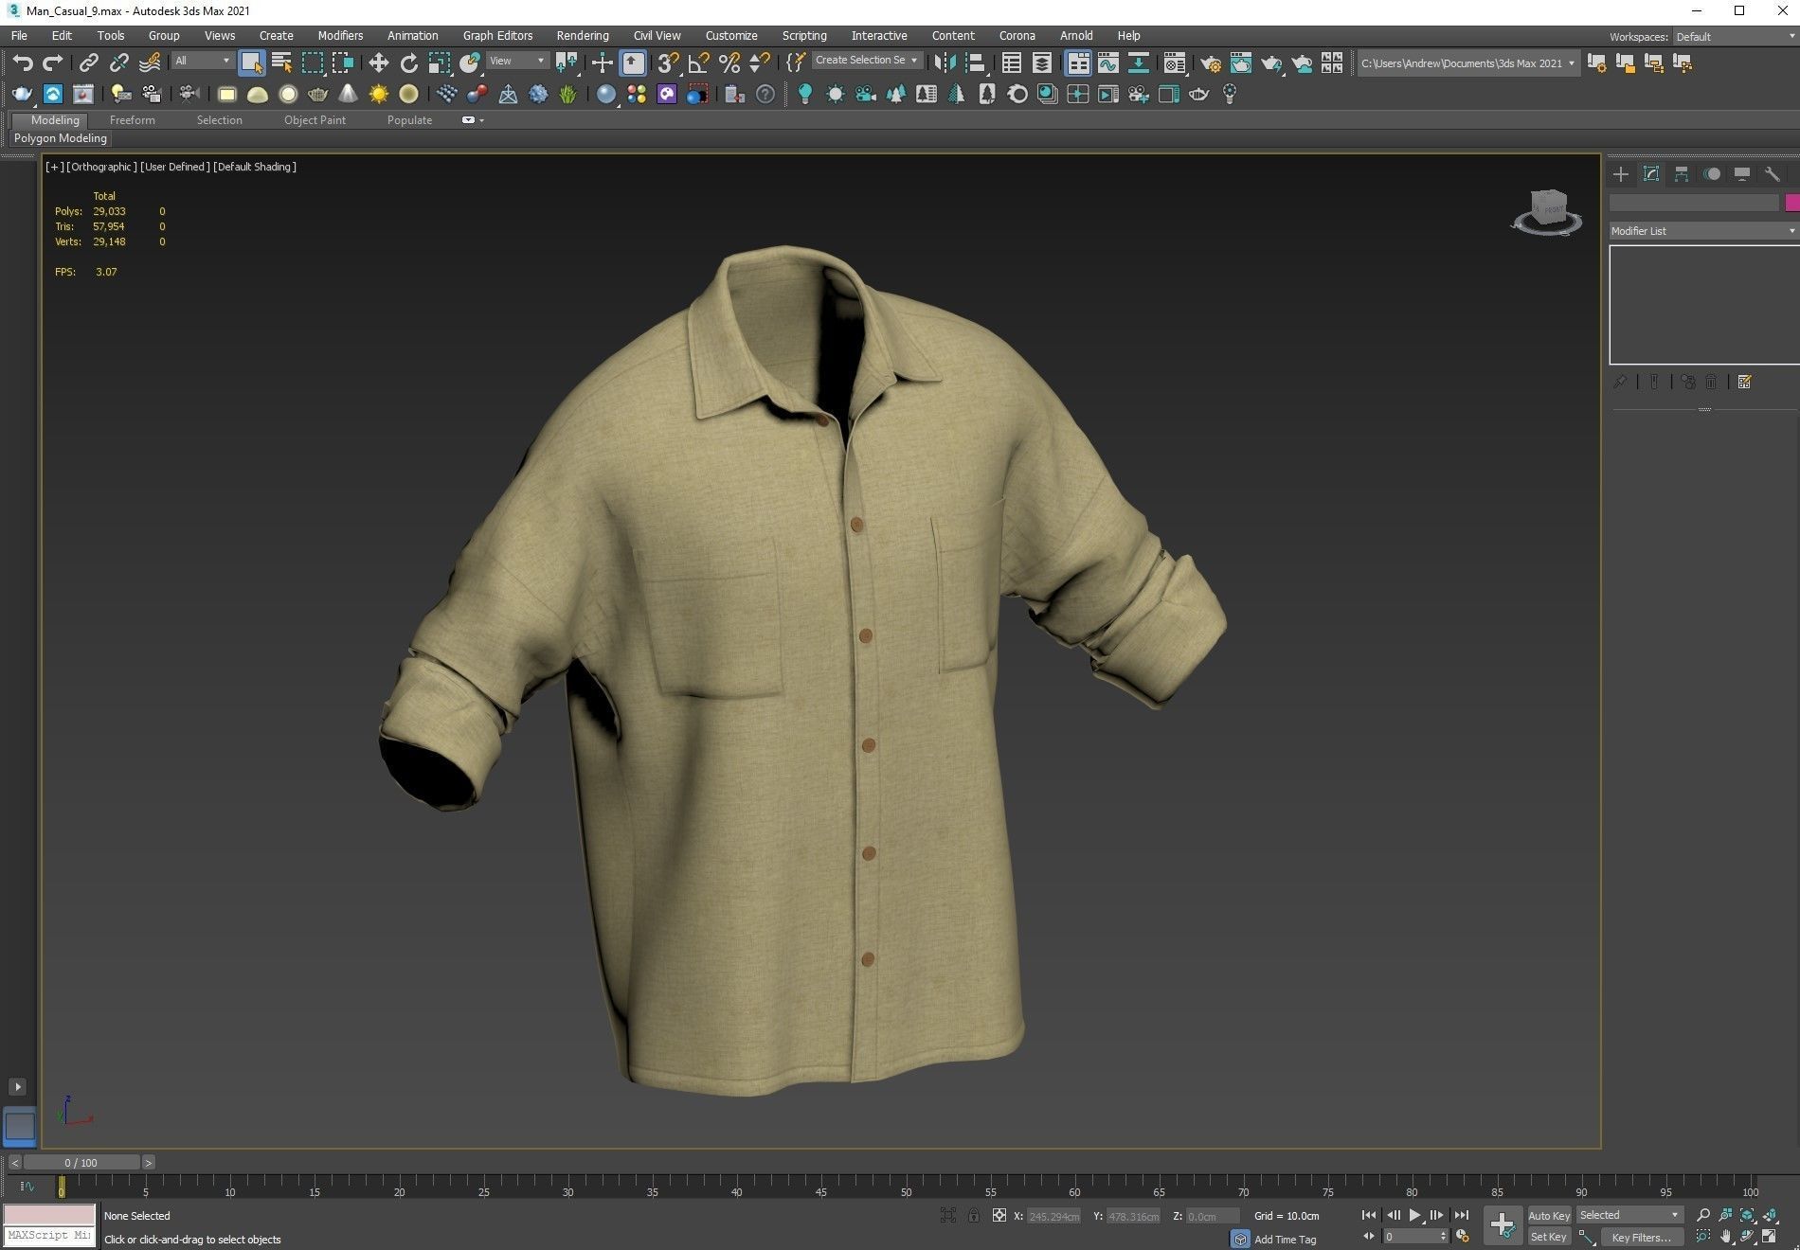This screenshot has width=1800, height=1250.
Task: Switch to the Freeform ribbon tab
Action: pos(132,120)
